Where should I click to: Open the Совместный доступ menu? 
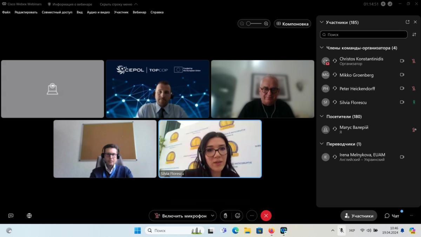pyautogui.click(x=57, y=12)
